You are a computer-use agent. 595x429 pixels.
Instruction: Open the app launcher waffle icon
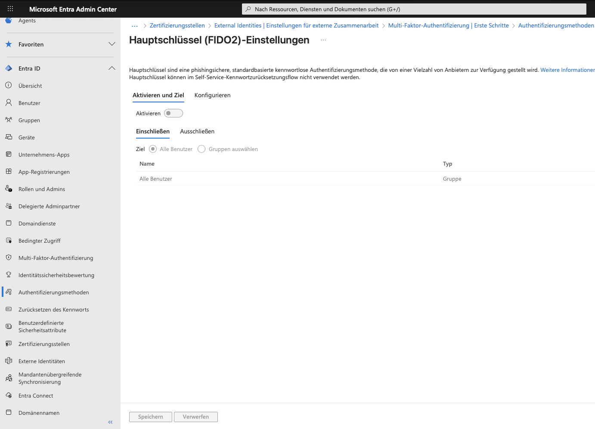pos(10,9)
